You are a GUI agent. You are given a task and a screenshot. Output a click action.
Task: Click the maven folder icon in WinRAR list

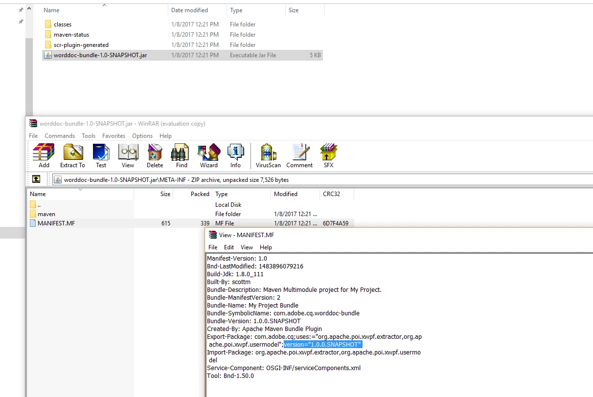[x=33, y=214]
